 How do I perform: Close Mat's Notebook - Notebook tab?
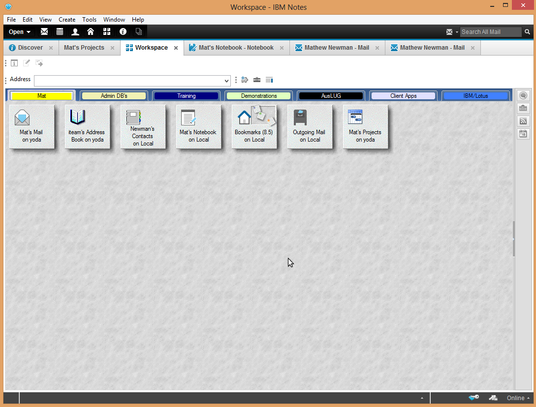pos(282,48)
